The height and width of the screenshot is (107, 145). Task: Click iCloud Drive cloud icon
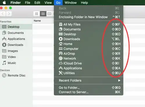pyautogui.click(x=61, y=63)
